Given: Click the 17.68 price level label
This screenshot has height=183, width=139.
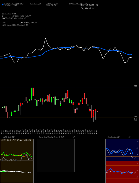Looking at the screenshot, I should [x=135, y=117].
